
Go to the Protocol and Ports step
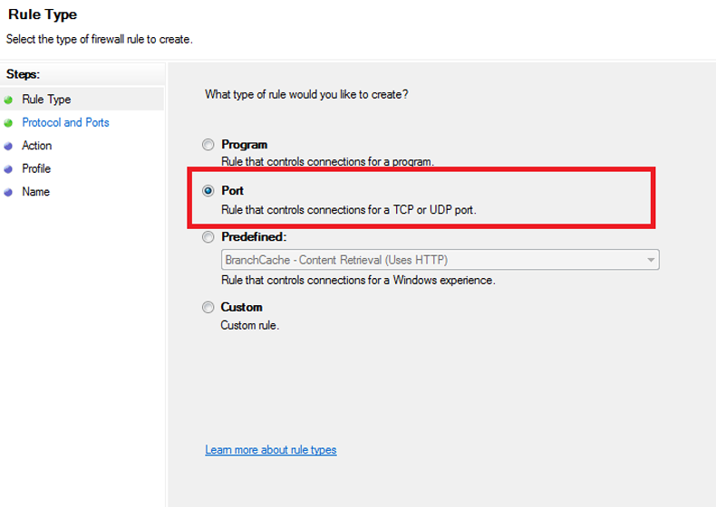point(65,123)
